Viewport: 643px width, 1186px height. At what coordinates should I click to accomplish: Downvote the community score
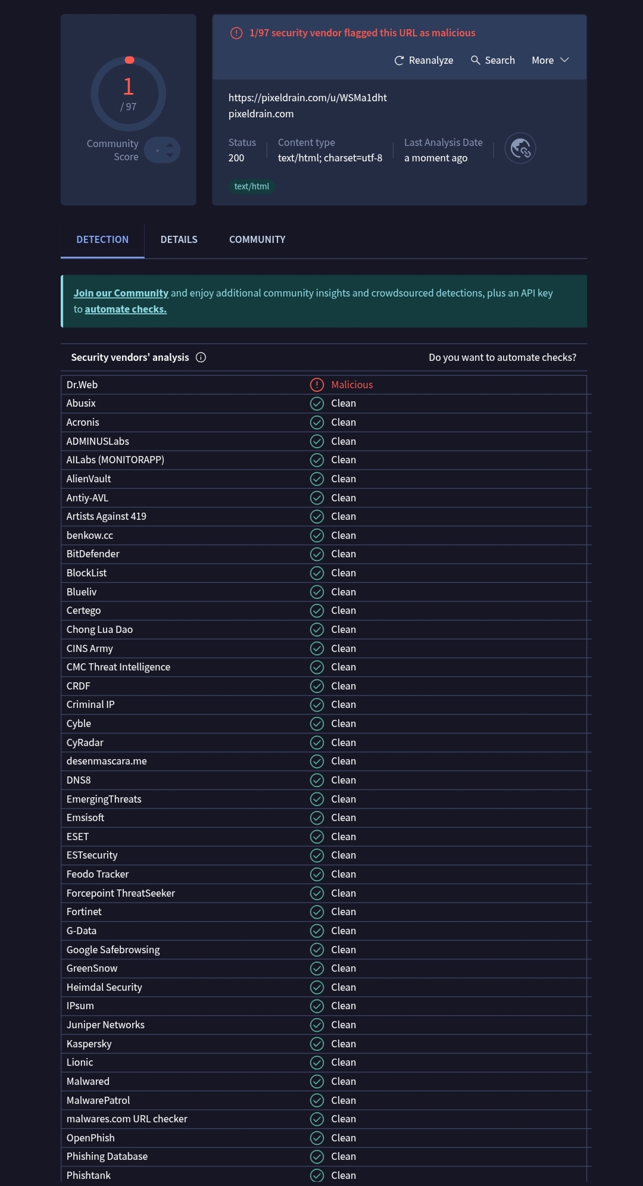tap(170, 155)
